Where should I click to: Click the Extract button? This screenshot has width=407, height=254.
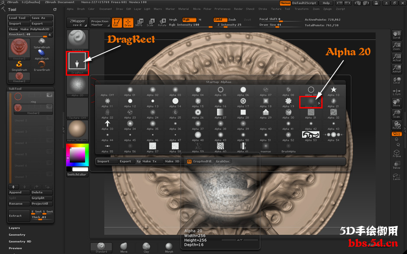(x=19, y=216)
